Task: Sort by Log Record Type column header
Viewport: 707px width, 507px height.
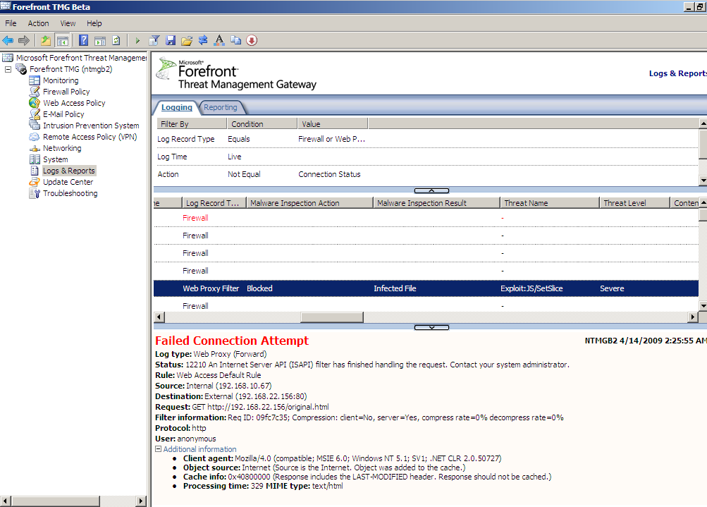Action: (214, 203)
